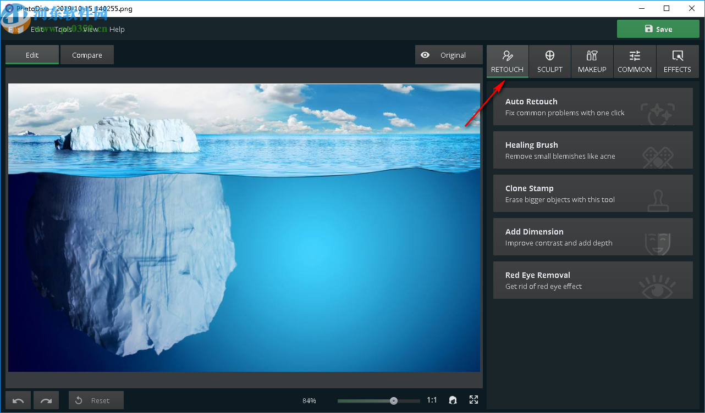
Task: Open the Tools menu
Action: pyautogui.click(x=63, y=30)
